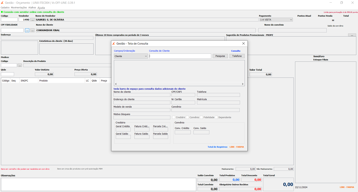Open the ellipsis button for Sugestão de Produtos Promocionais

click(x=352, y=35)
